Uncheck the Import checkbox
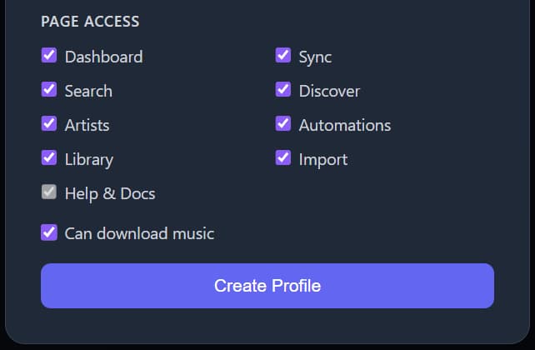This screenshot has width=535, height=350. pyautogui.click(x=283, y=158)
